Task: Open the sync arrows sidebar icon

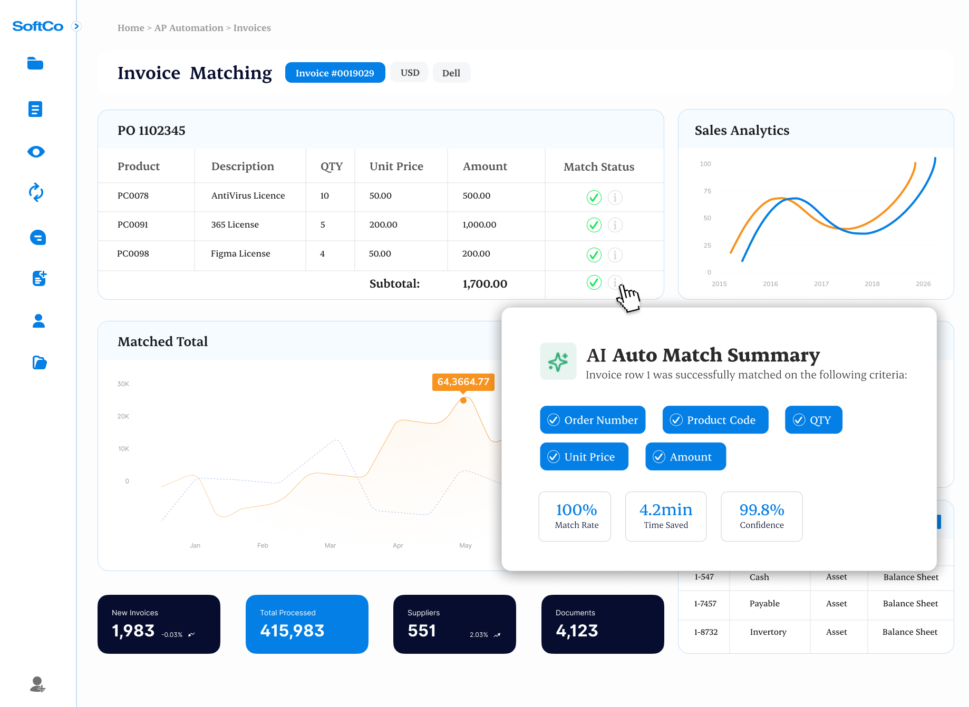Action: click(x=36, y=193)
